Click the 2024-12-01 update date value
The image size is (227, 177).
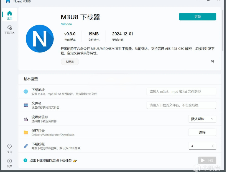(x=123, y=34)
